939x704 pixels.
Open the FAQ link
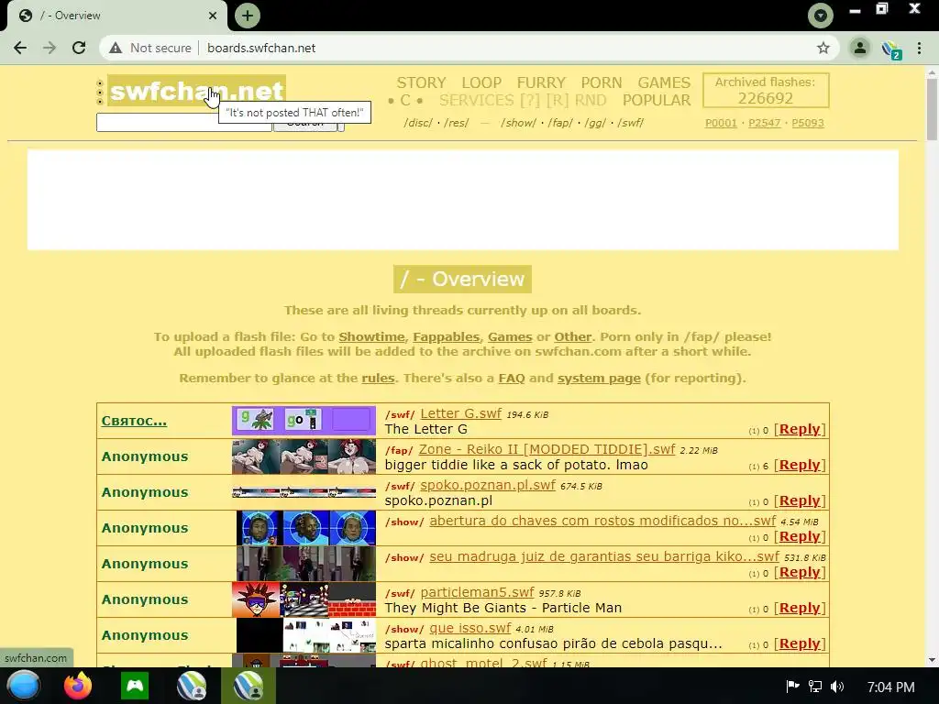[x=512, y=379]
